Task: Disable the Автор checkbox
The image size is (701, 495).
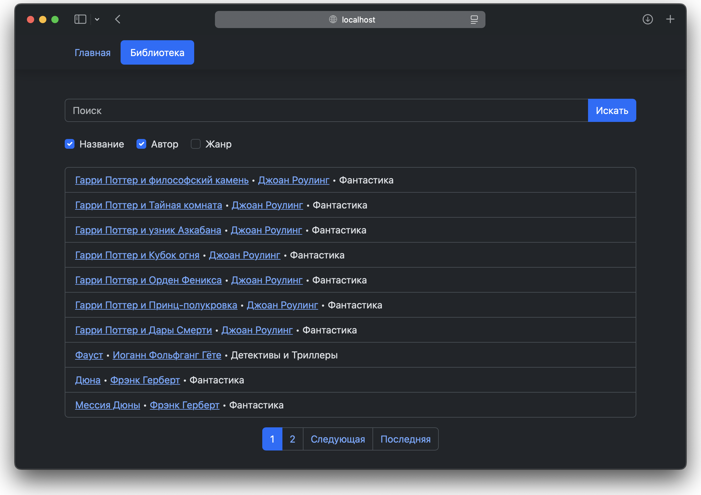Action: click(x=141, y=144)
